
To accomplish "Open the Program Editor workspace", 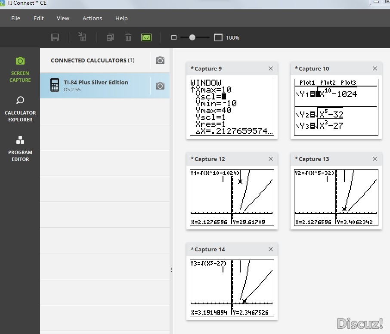I will (20, 149).
